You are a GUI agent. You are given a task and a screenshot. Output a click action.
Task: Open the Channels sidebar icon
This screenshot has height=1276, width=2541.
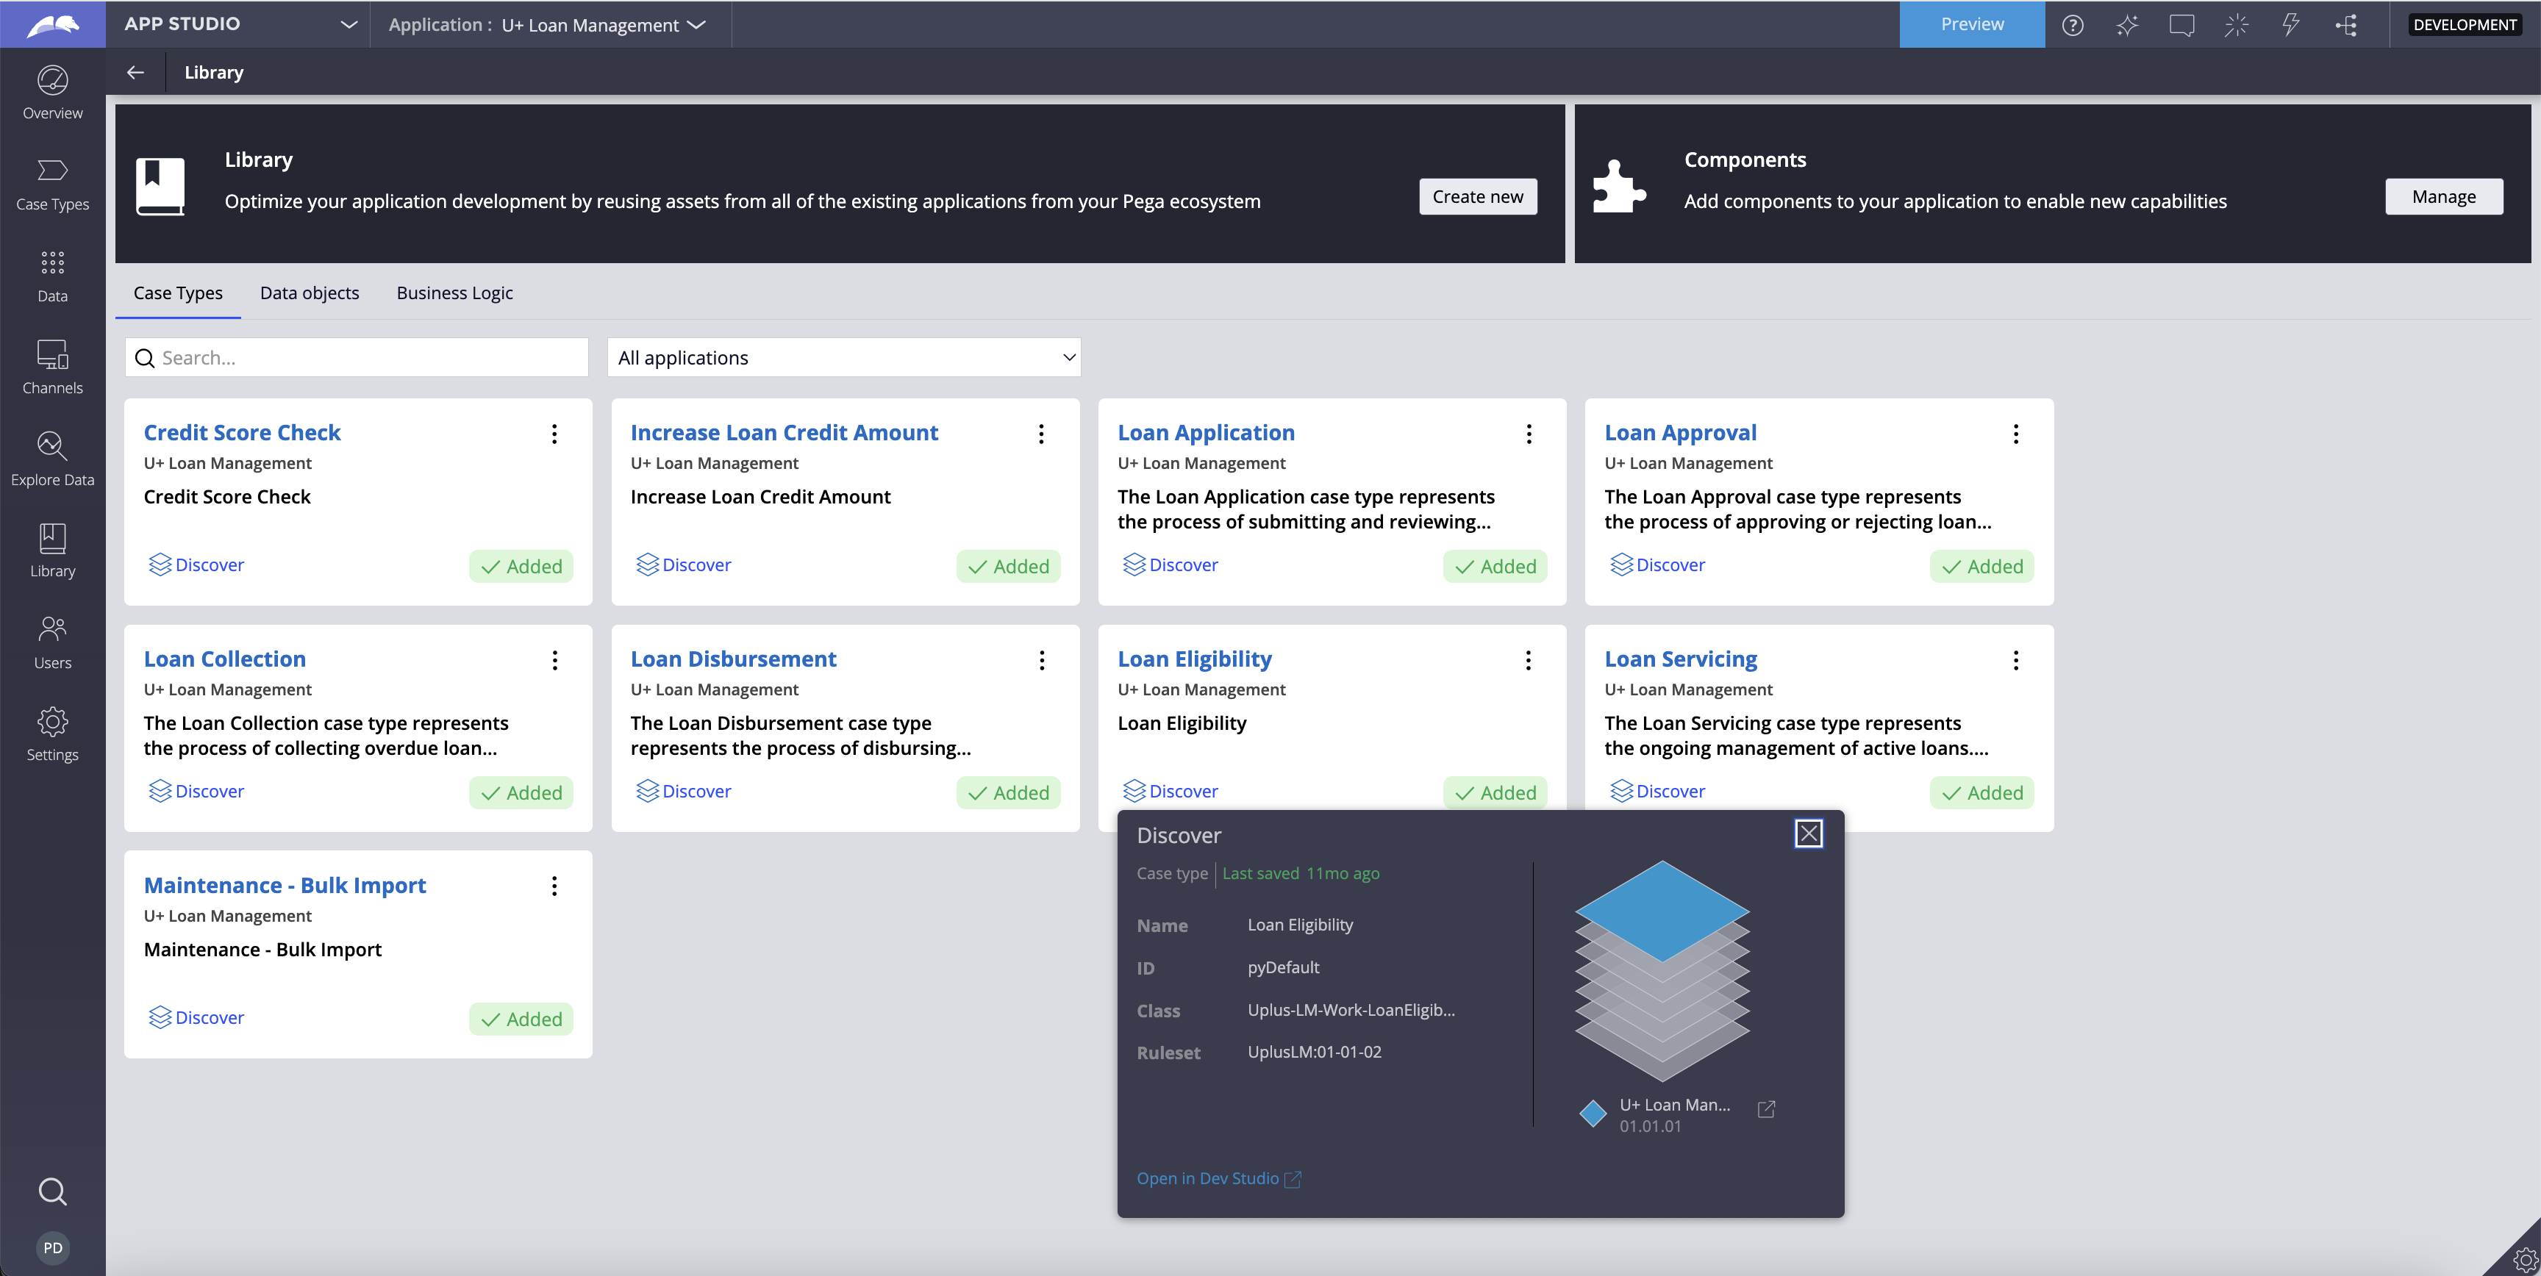[52, 367]
